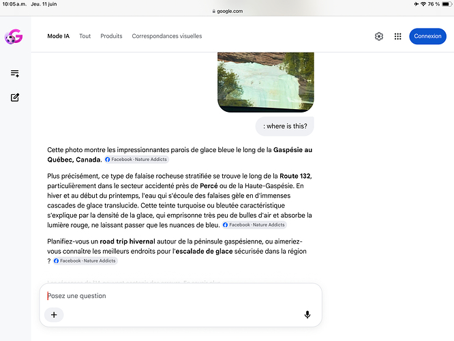Open Facebook Nature Addicts source after nuances de bleu

(254, 225)
